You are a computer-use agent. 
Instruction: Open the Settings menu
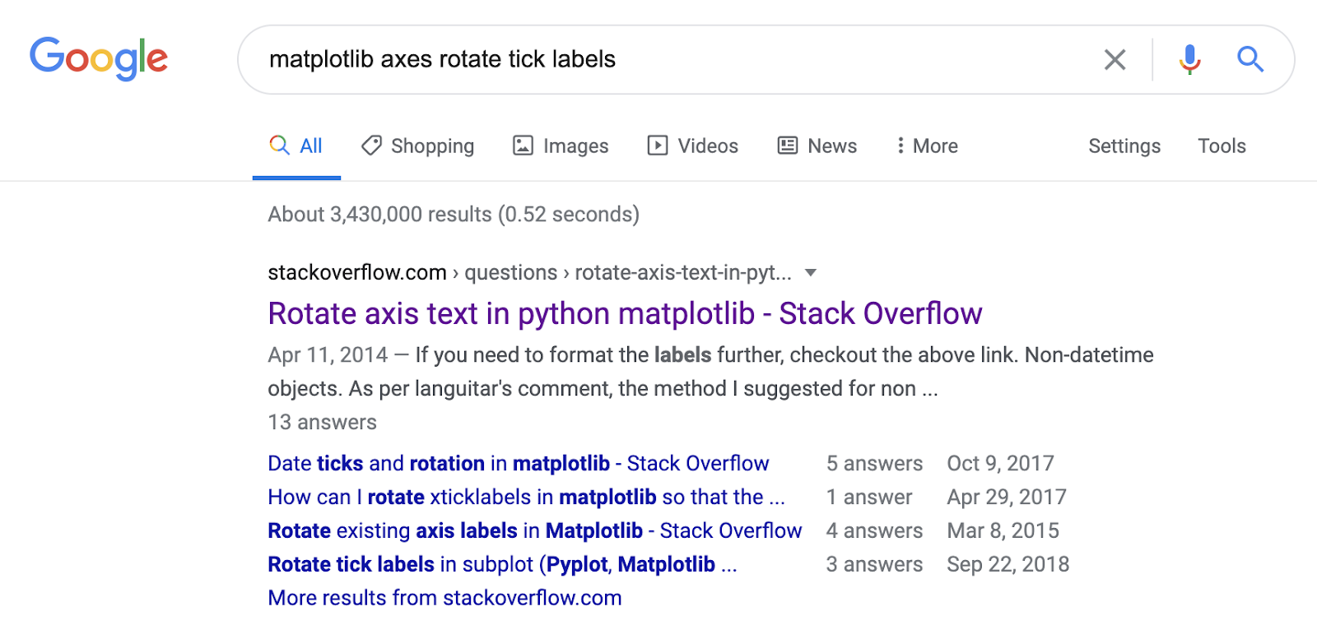pos(1124,146)
